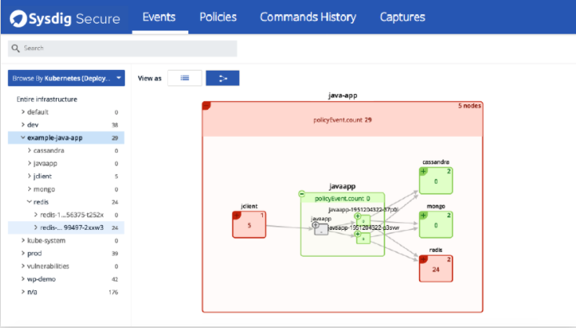Select the wp-demo tree row label
The width and height of the screenshot is (576, 328).
coord(41,279)
